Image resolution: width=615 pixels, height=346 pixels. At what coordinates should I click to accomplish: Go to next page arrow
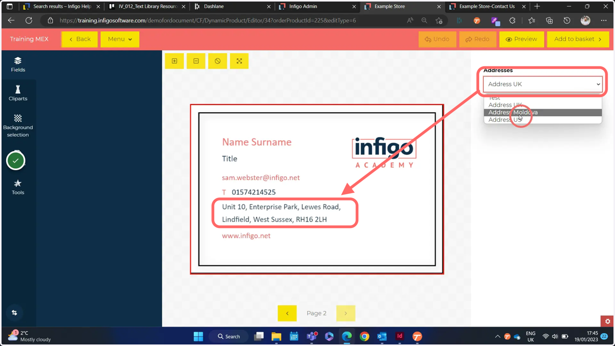pyautogui.click(x=346, y=313)
